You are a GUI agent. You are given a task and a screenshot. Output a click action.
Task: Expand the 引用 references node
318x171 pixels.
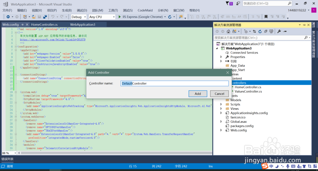[x=221, y=61]
